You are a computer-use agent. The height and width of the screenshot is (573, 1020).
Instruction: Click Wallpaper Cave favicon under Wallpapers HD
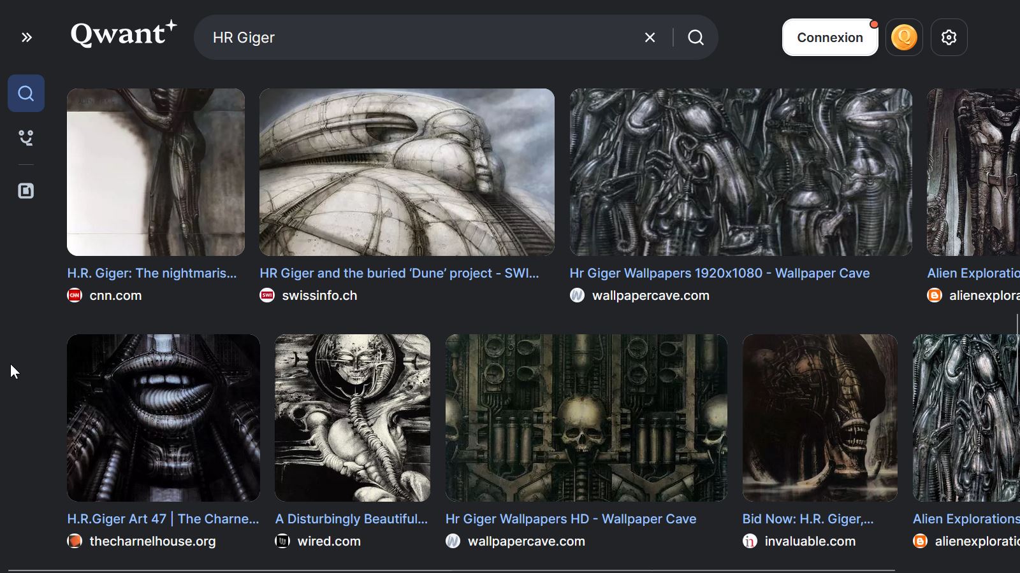pos(453,541)
